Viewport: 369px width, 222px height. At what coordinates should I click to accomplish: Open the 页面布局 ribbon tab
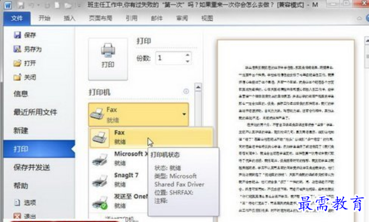[x=100, y=18]
